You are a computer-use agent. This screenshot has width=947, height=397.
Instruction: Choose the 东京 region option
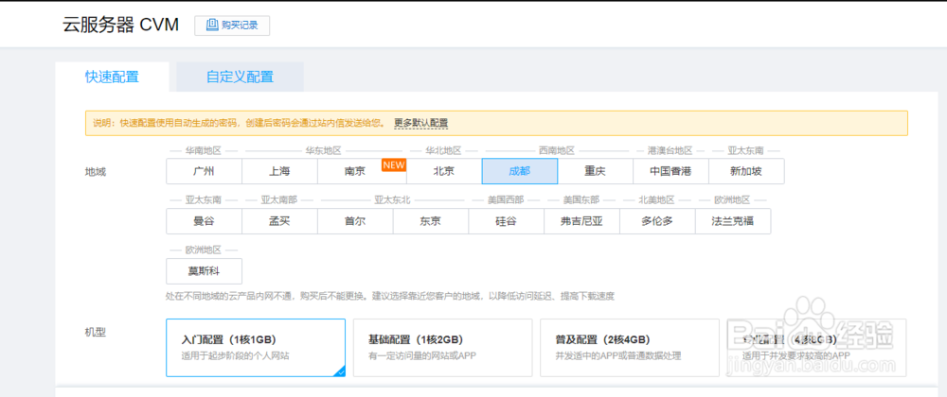pos(431,221)
